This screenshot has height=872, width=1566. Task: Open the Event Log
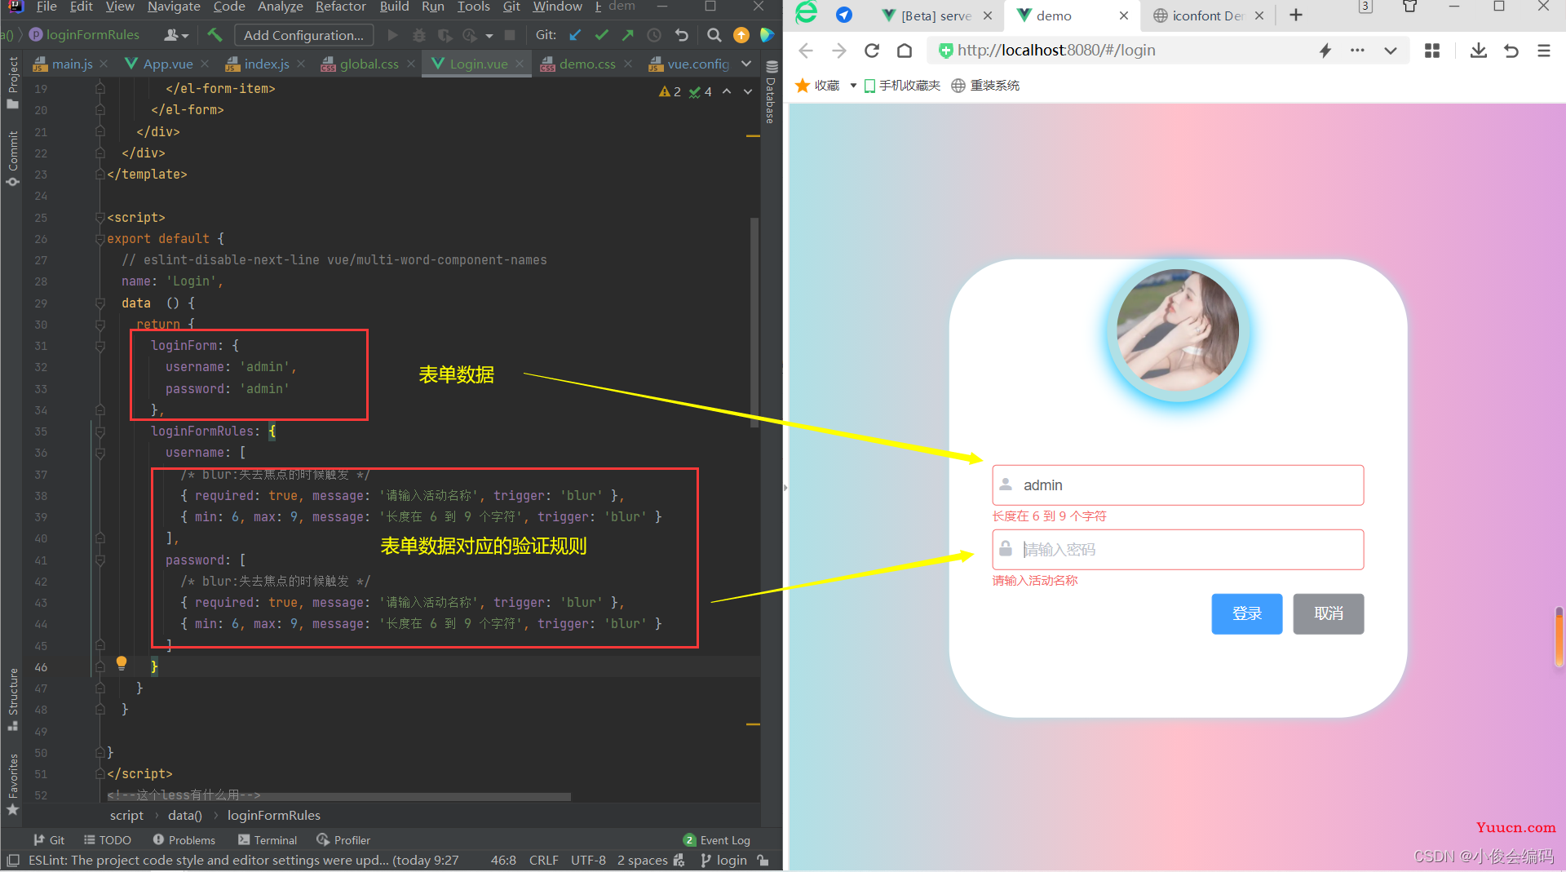click(x=717, y=840)
